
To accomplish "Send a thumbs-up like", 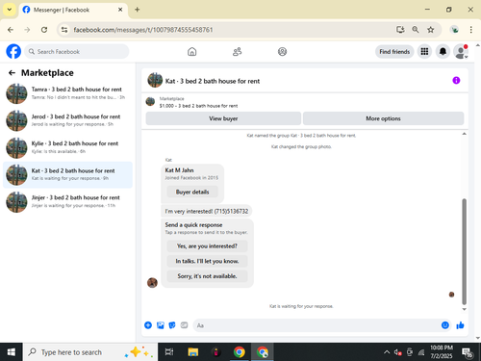I will click(x=460, y=325).
